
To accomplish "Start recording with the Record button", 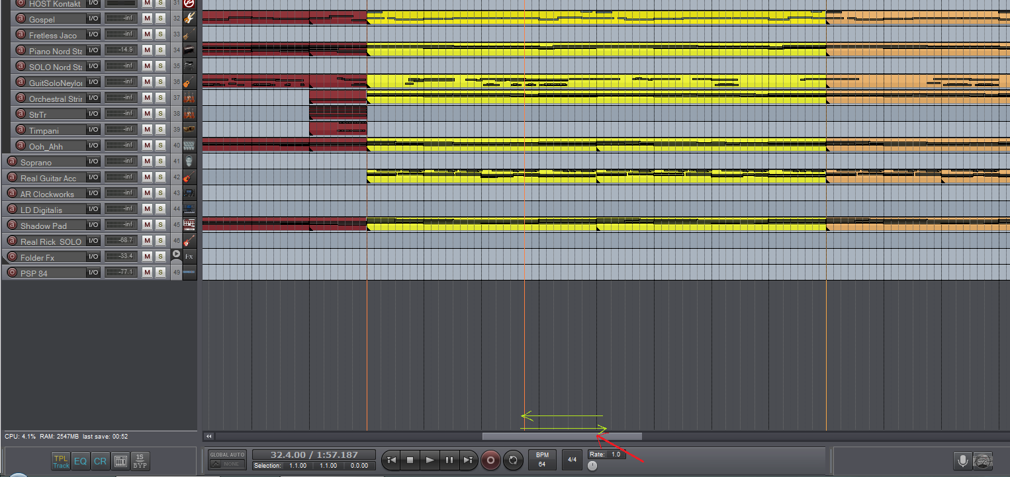I will 490,460.
